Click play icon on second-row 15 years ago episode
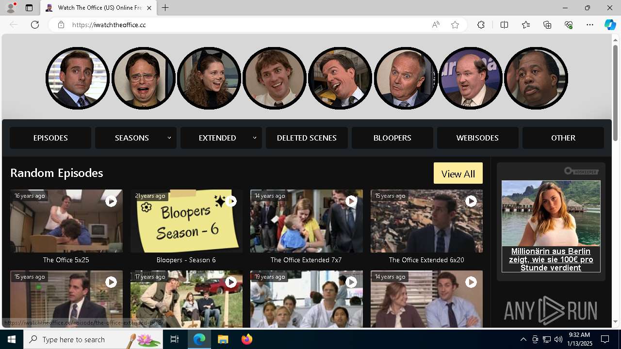 coord(111,282)
